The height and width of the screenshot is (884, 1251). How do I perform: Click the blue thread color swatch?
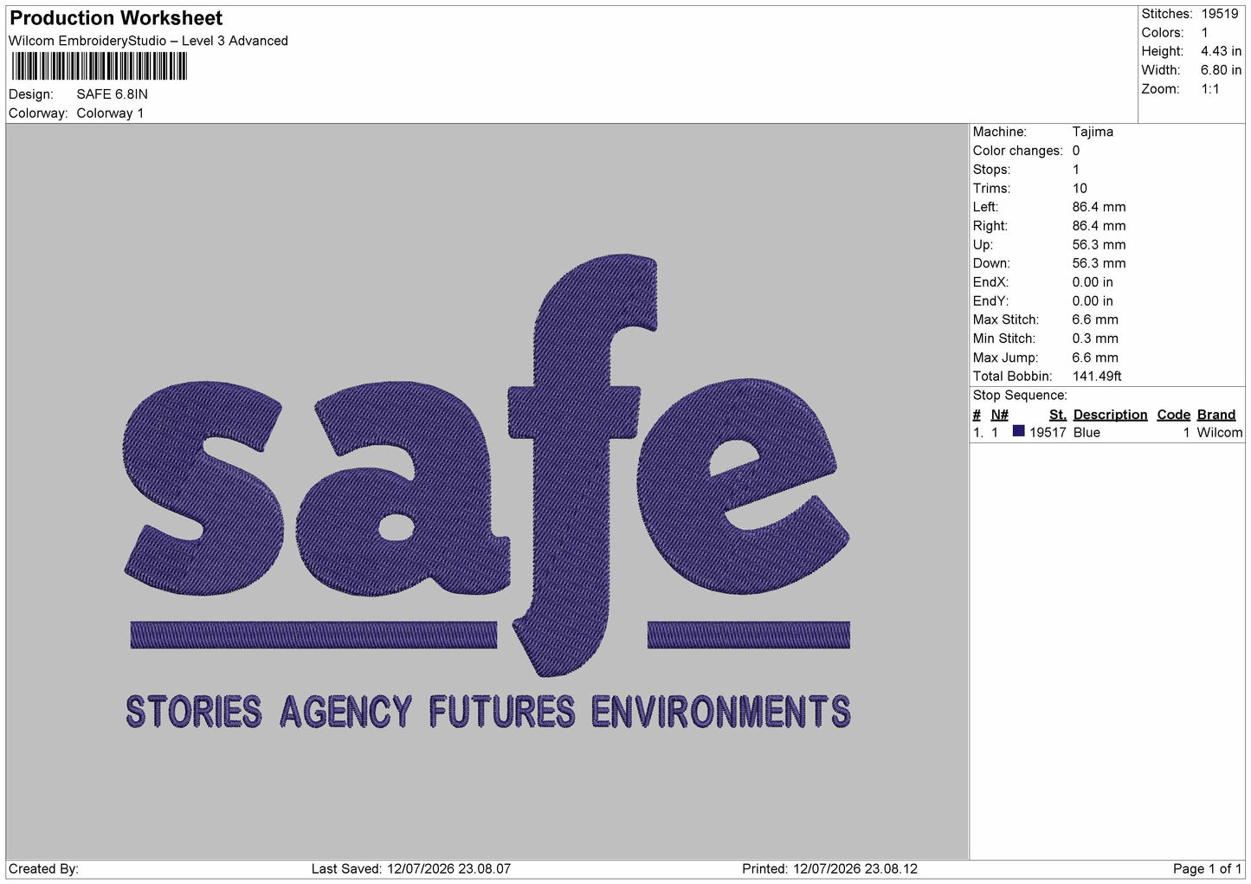point(1018,431)
